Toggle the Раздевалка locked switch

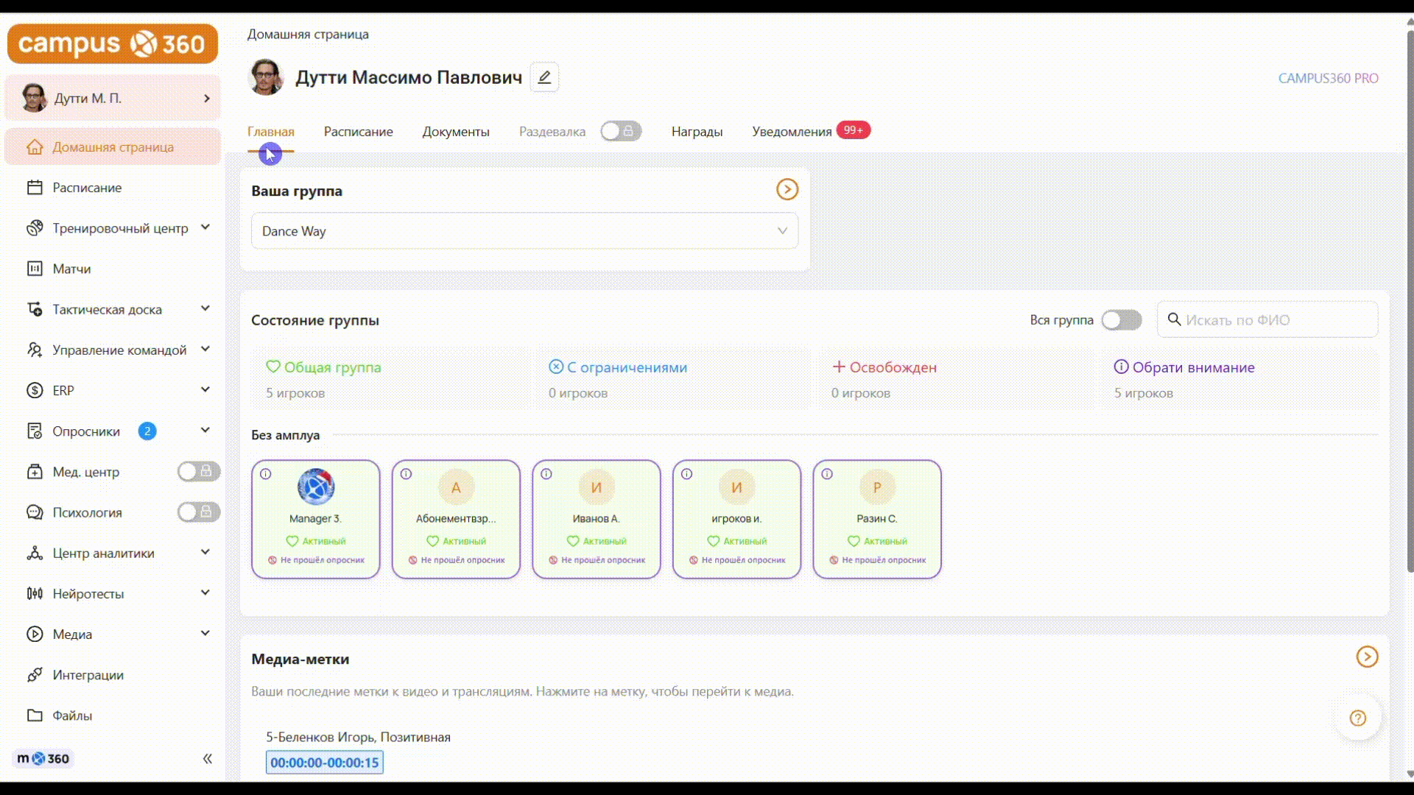tap(621, 131)
